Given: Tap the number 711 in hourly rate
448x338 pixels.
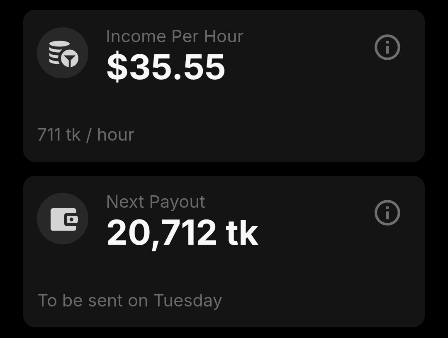Looking at the screenshot, I should click(49, 135).
